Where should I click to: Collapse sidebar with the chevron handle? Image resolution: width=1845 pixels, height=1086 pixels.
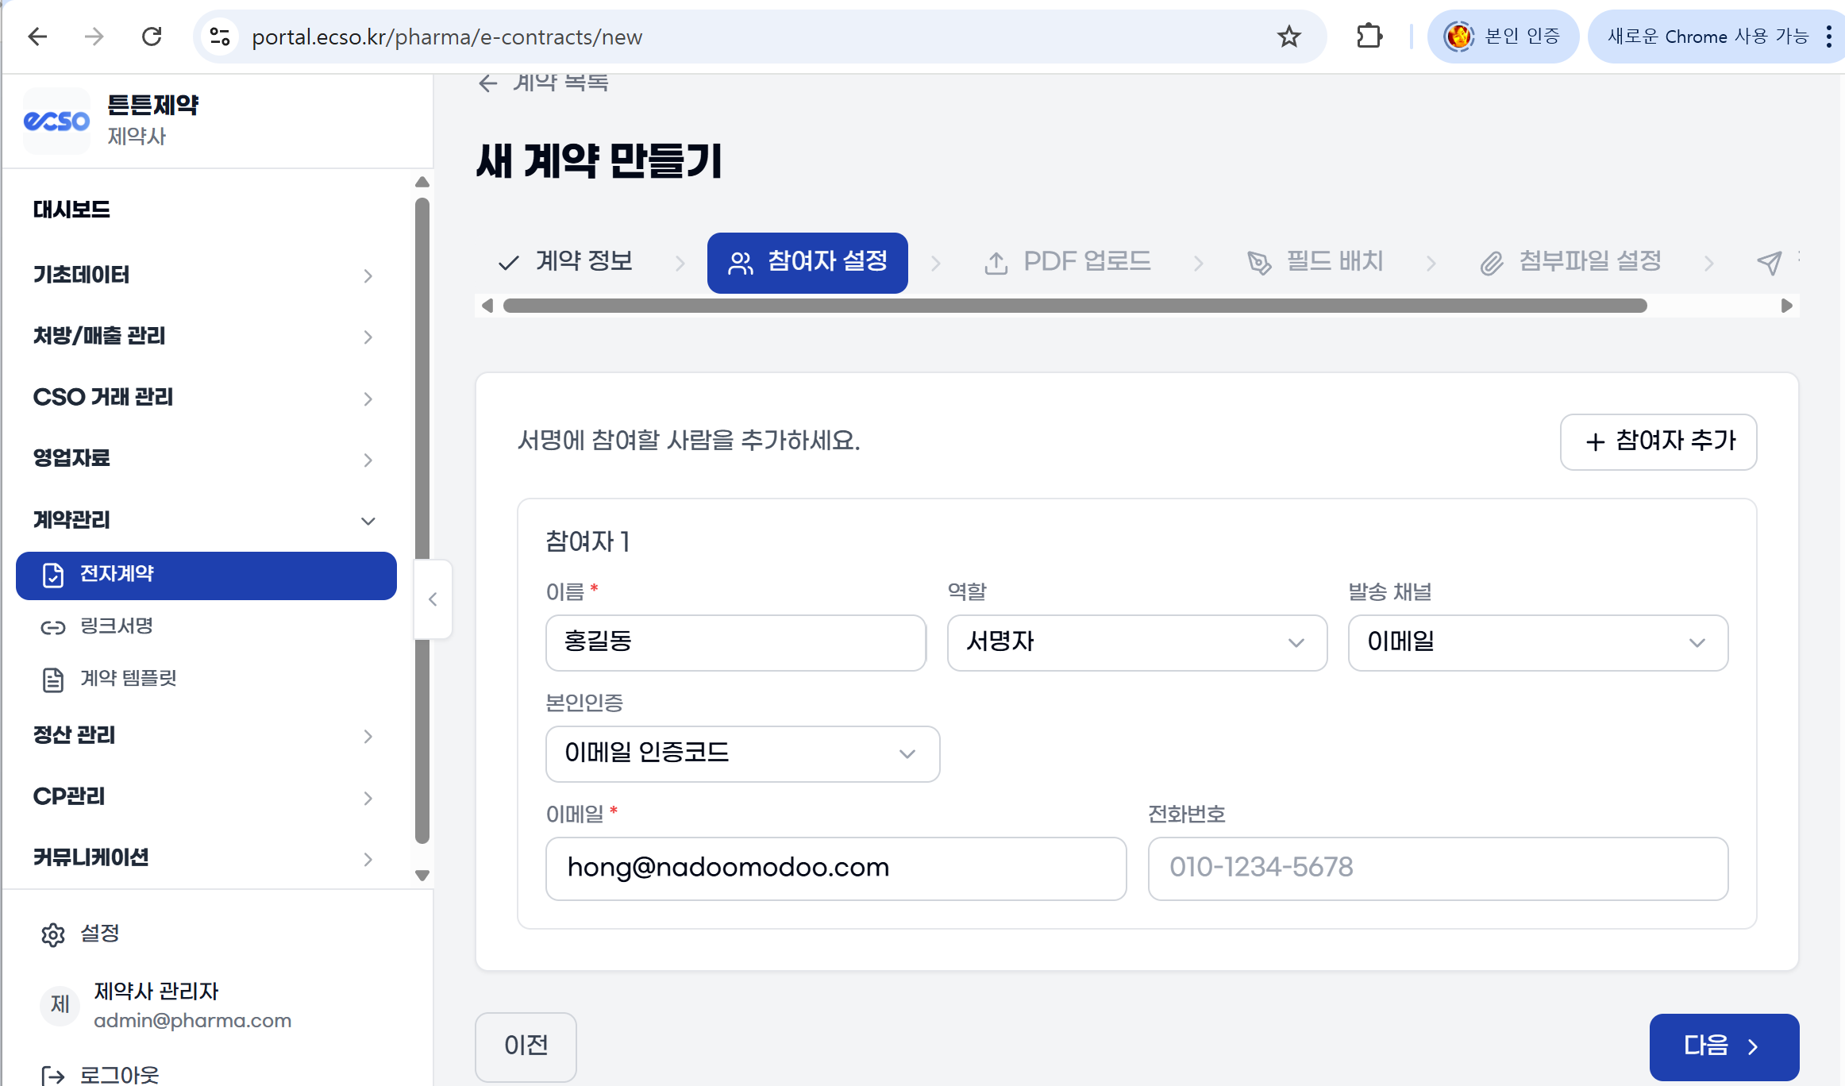[433, 599]
